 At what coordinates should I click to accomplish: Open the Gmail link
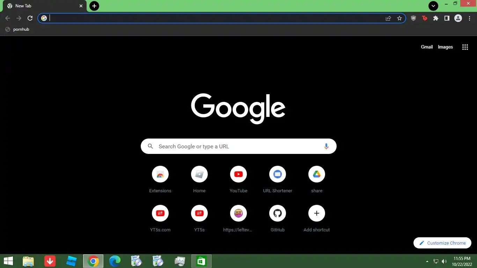(x=427, y=47)
